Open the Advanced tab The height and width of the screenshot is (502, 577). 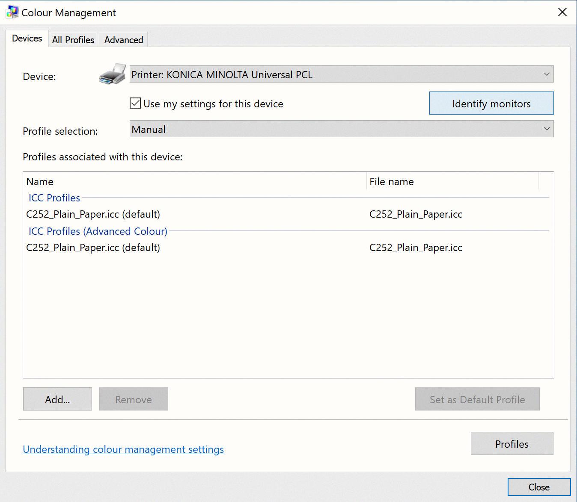[124, 40]
